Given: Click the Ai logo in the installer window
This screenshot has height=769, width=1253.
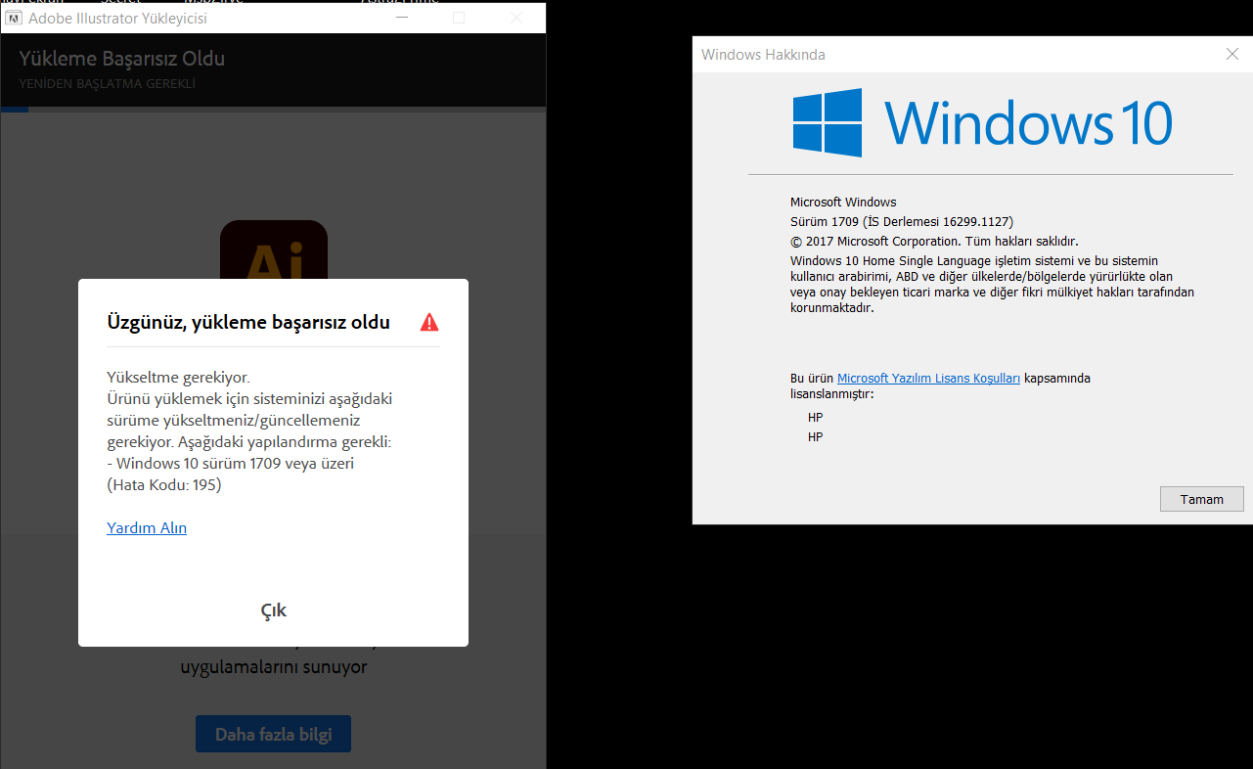Looking at the screenshot, I should click(274, 249).
